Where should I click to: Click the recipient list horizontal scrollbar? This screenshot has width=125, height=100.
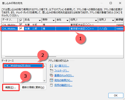tap(30, 57)
